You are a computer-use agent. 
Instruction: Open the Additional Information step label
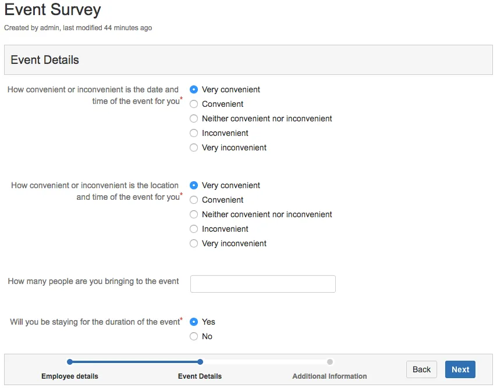329,376
